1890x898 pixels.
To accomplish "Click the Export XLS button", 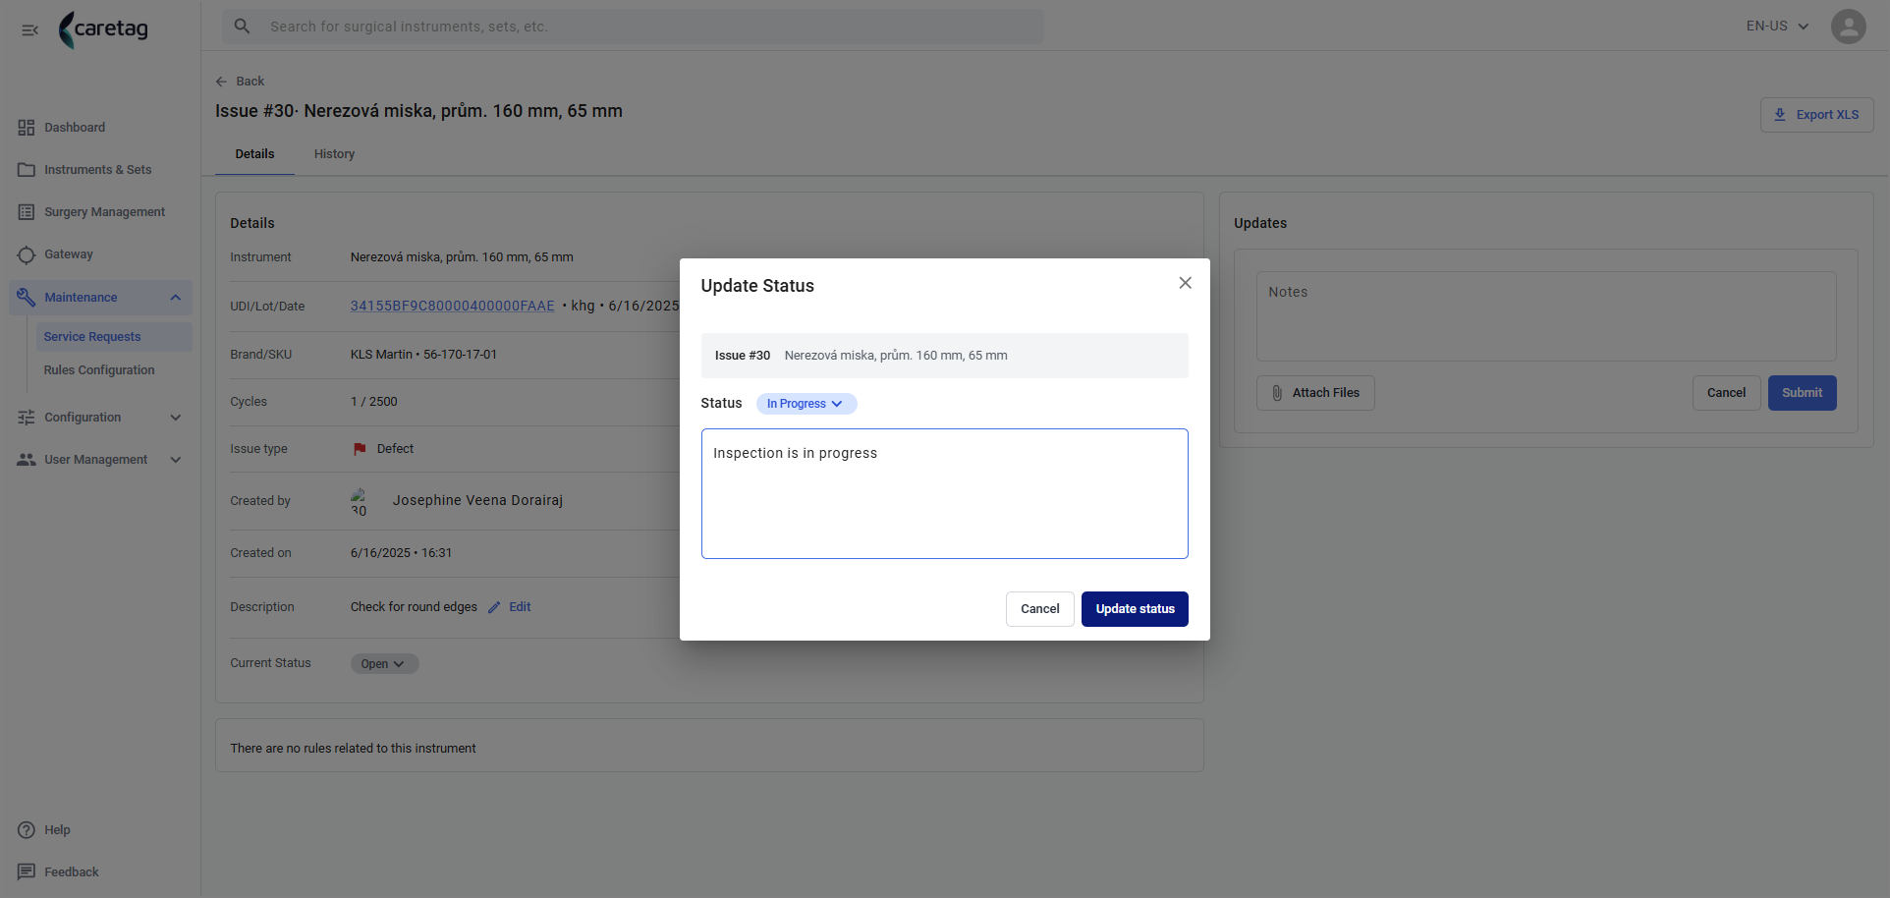I will 1816,115.
